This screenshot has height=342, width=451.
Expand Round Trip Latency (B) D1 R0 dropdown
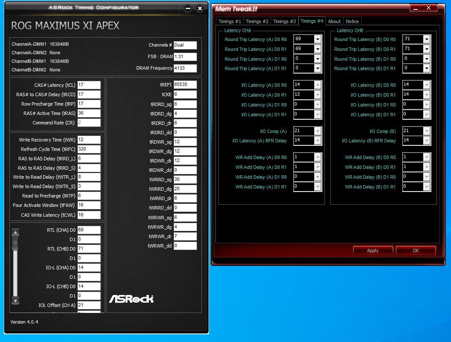pos(427,59)
